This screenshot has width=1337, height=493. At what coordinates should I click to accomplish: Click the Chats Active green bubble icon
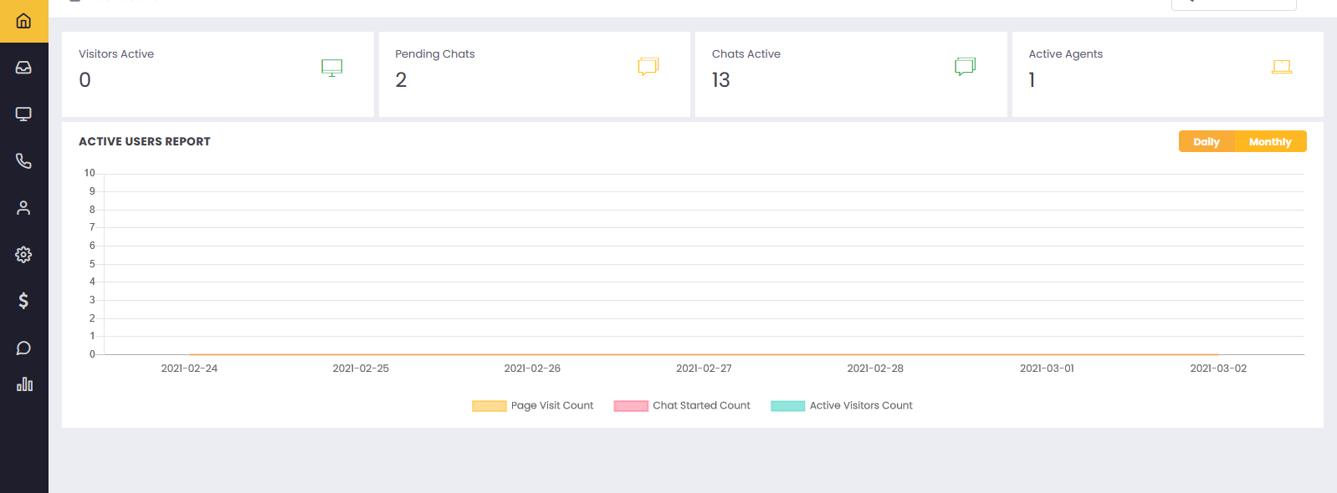(x=966, y=67)
